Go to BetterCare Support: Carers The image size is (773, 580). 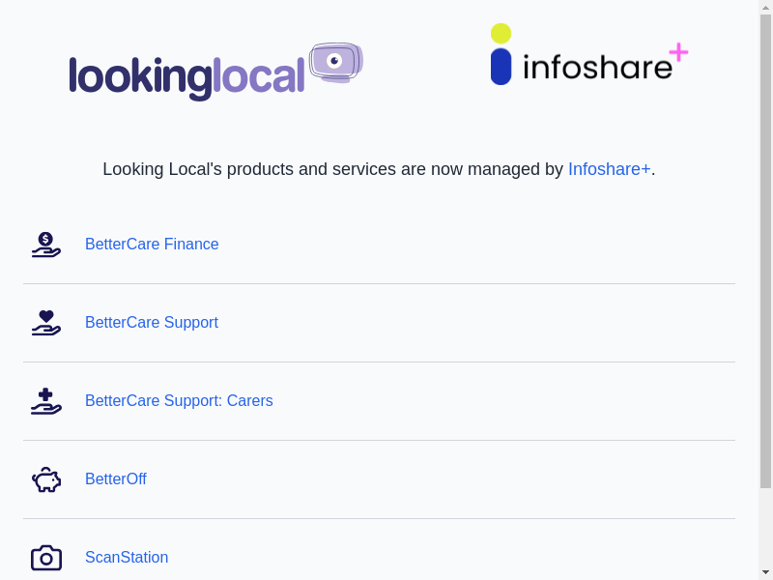[x=179, y=401]
